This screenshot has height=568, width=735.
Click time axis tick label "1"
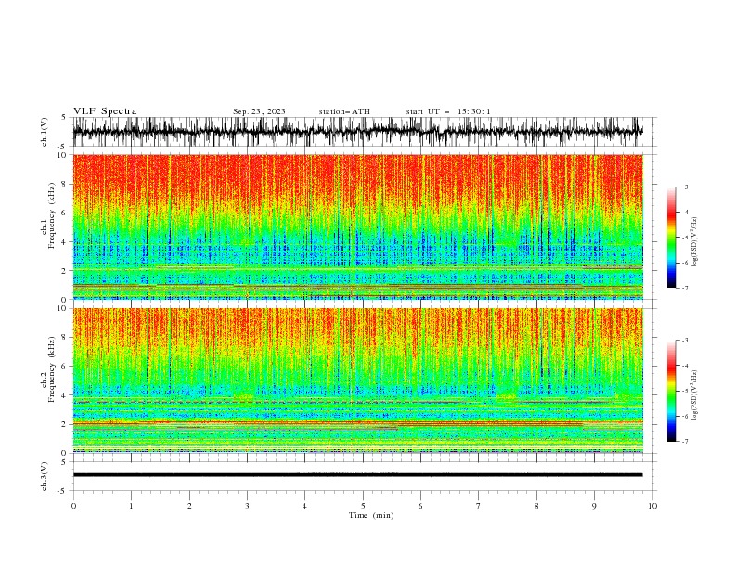click(131, 506)
